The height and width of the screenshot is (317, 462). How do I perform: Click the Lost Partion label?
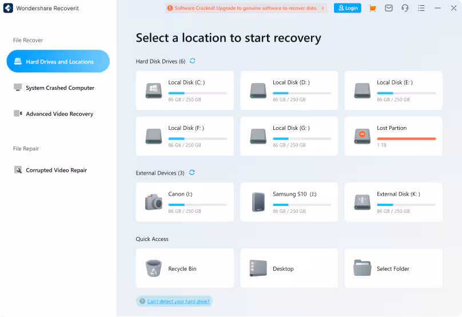pyautogui.click(x=392, y=128)
